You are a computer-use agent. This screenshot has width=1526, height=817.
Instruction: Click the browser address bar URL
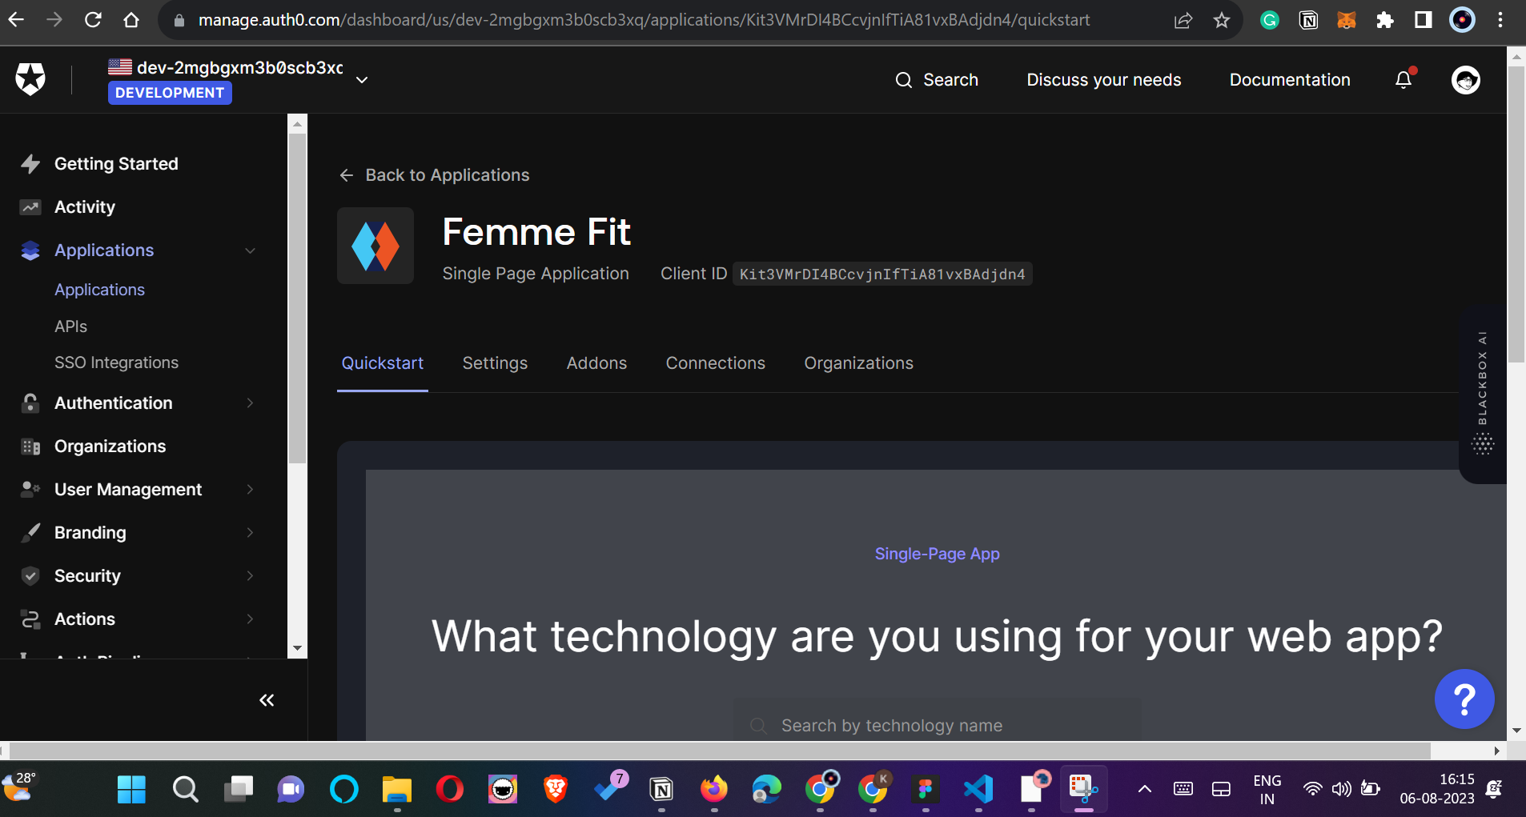(x=644, y=20)
